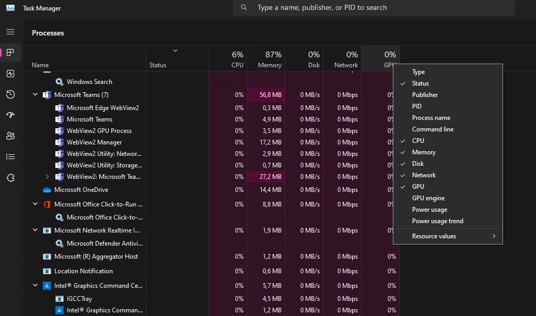Open the Details sidebar list icon
Viewport: 536px width, 316px height.
click(x=10, y=156)
